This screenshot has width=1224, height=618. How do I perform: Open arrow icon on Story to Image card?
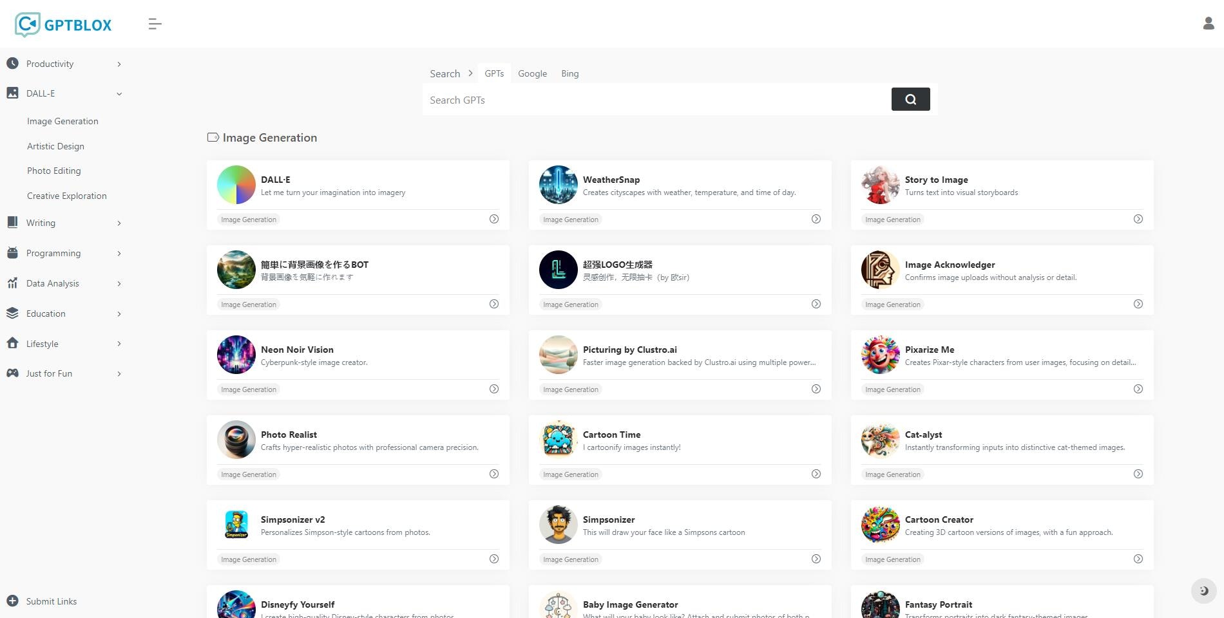(x=1138, y=219)
